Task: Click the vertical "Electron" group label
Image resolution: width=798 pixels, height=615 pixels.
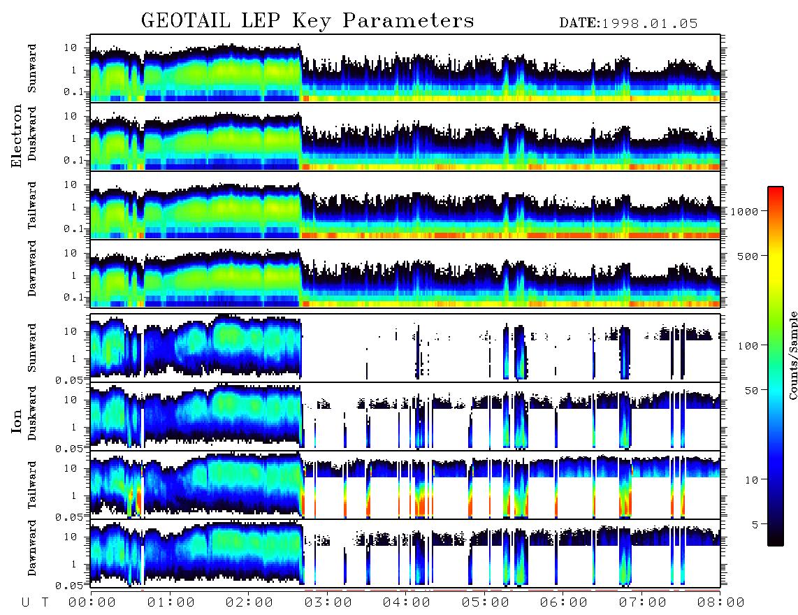Action: coord(16,136)
